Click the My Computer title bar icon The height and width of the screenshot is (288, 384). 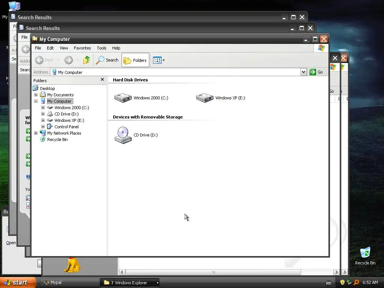[35, 39]
